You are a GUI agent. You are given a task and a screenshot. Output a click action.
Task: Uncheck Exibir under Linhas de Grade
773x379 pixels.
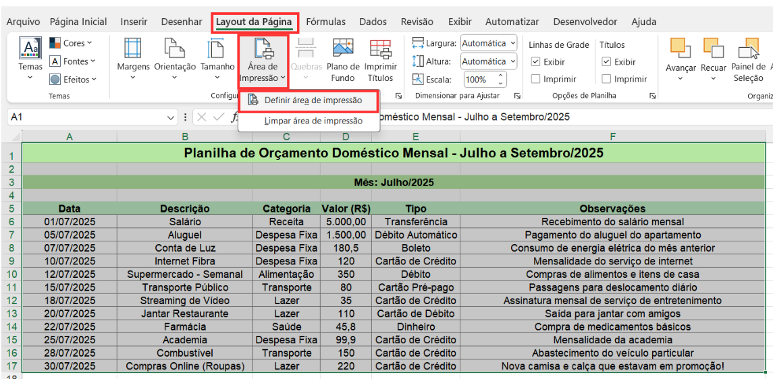point(536,62)
